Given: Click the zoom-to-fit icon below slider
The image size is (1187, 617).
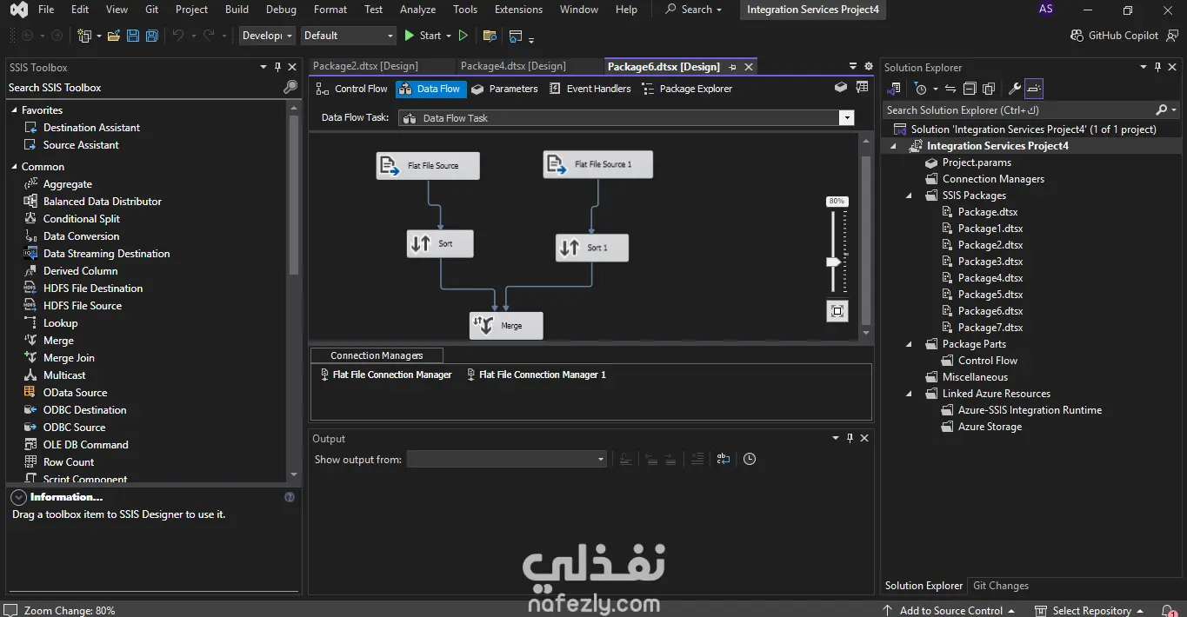Looking at the screenshot, I should point(837,311).
